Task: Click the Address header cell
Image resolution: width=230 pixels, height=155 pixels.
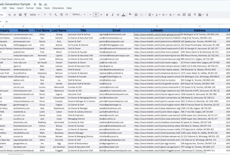Action: tap(200, 30)
